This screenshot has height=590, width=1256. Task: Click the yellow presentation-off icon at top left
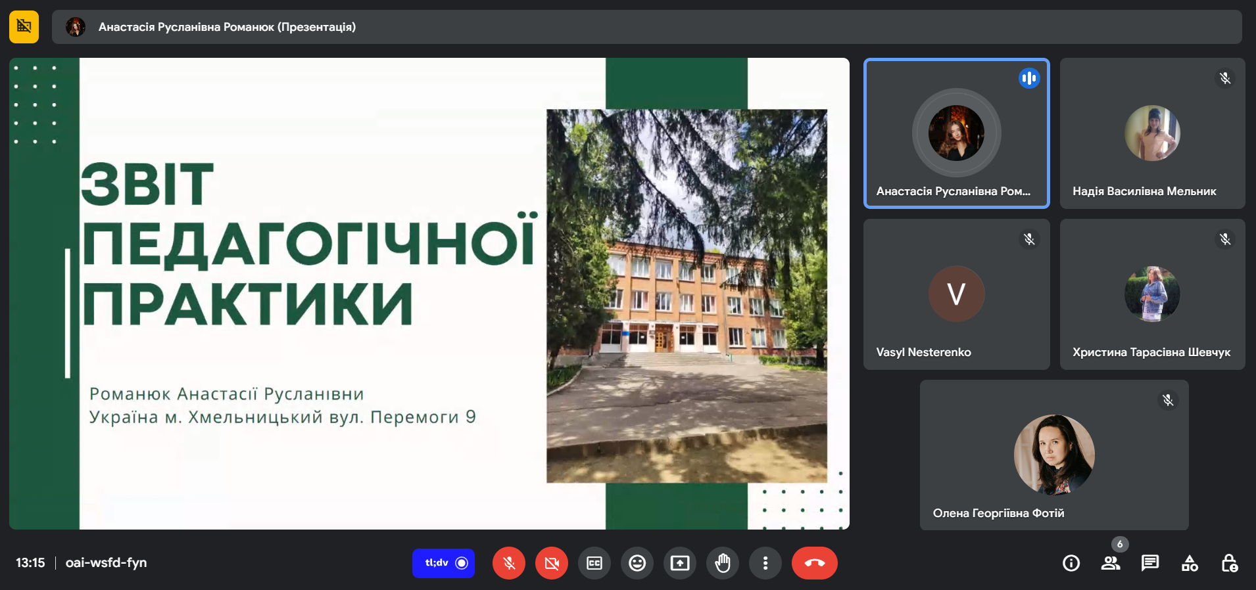pos(24,26)
